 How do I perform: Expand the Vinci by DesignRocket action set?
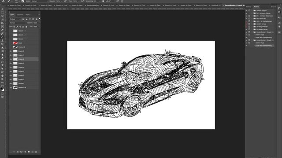(x=252, y=22)
